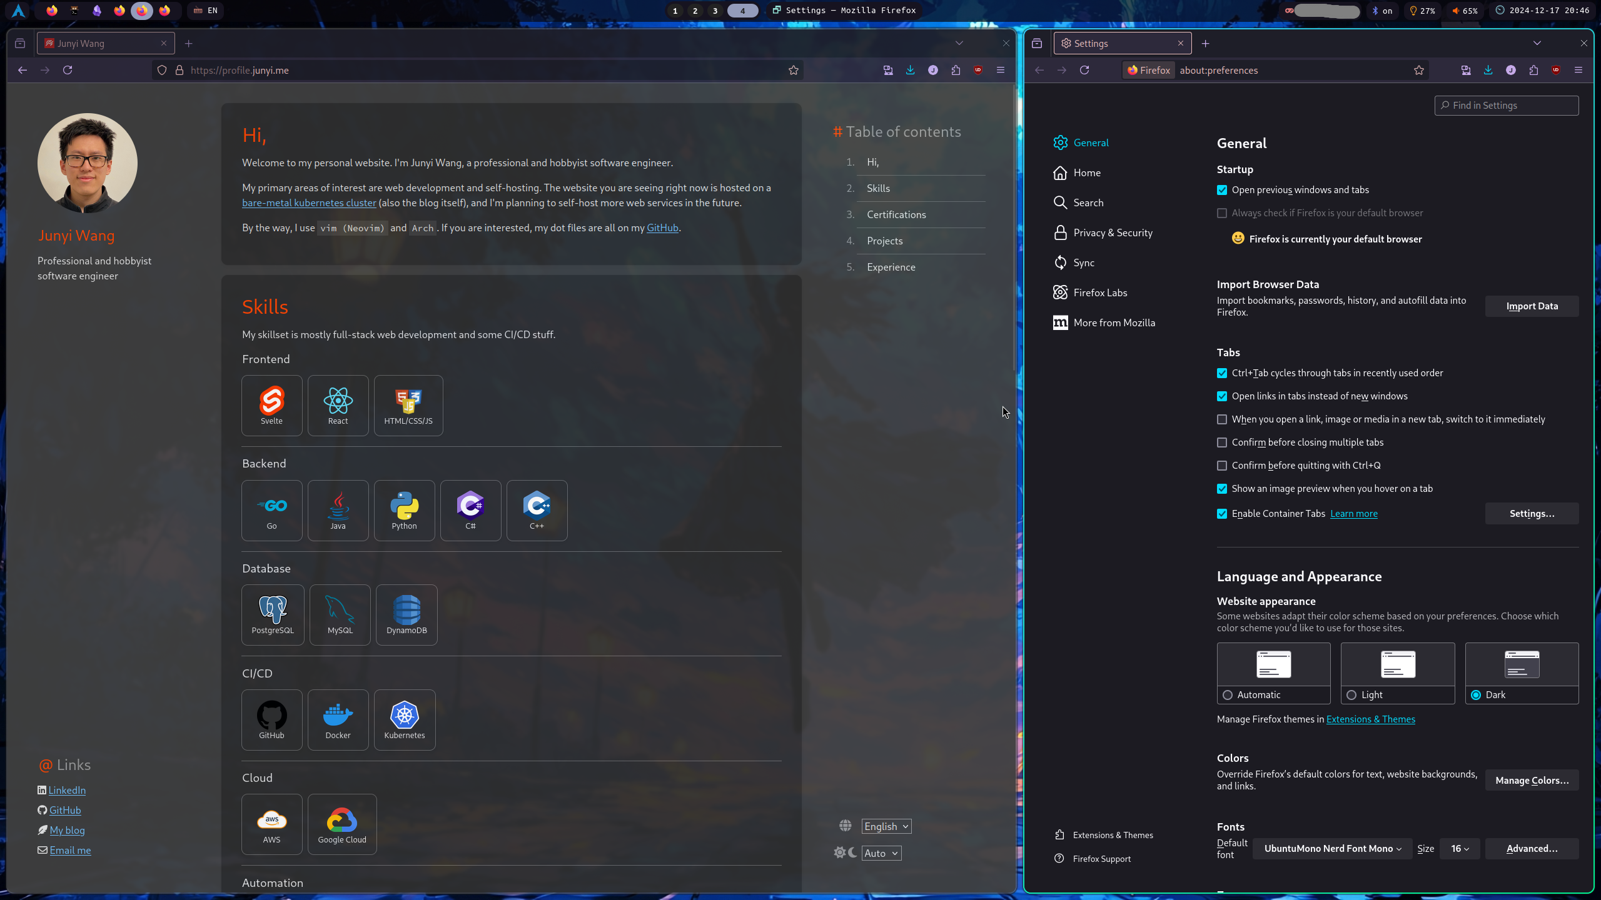The height and width of the screenshot is (900, 1601).
Task: Enable switch to new tab immediately option
Action: point(1222,419)
